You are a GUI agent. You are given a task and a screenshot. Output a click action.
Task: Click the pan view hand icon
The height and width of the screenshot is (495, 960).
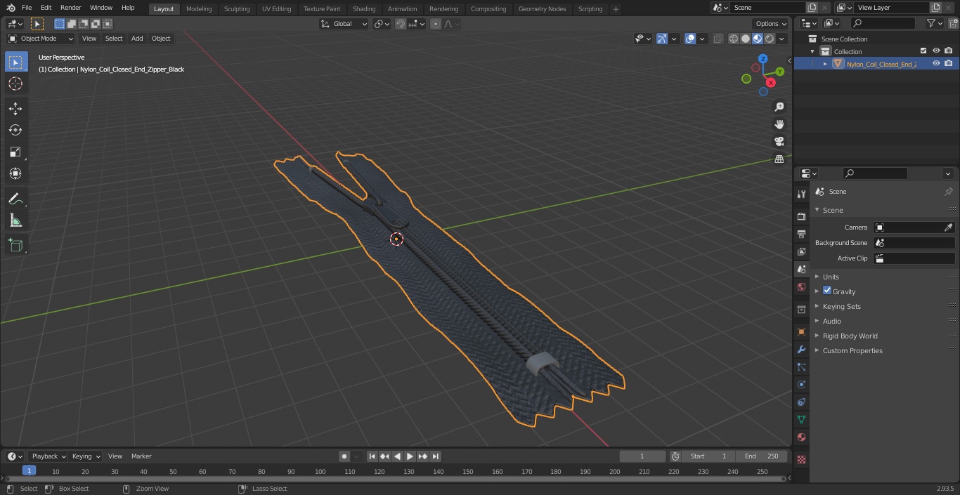click(x=779, y=124)
